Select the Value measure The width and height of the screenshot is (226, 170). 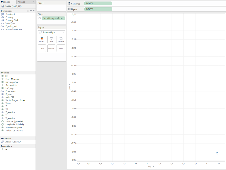8,103
